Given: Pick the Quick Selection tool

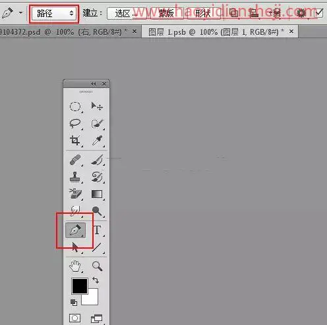Looking at the screenshot, I should point(97,124).
